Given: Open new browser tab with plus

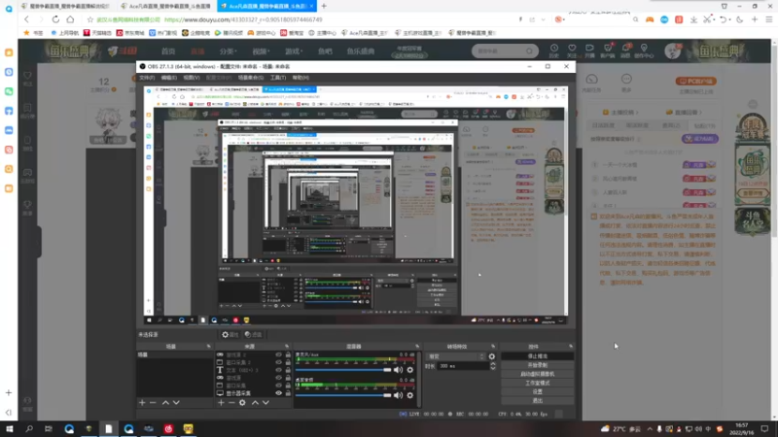Looking at the screenshot, I should (324, 6).
